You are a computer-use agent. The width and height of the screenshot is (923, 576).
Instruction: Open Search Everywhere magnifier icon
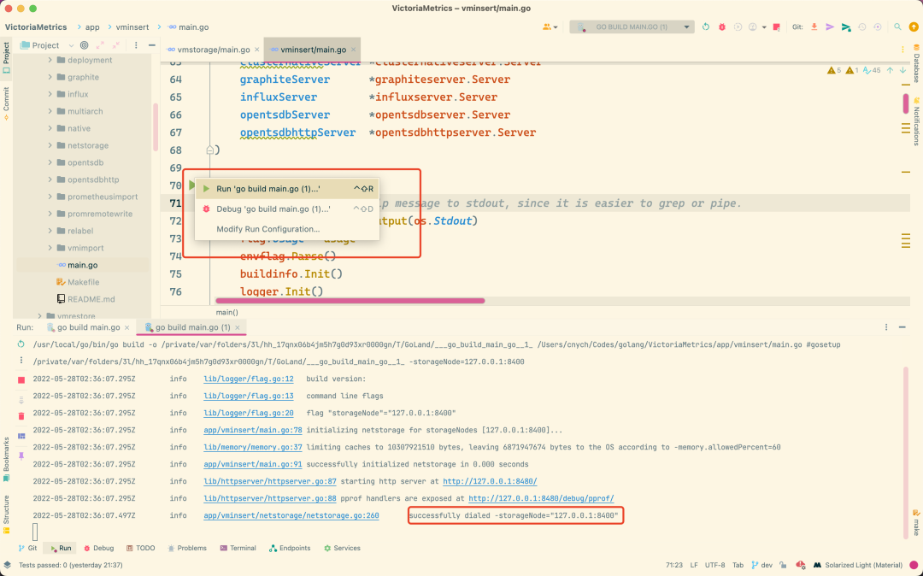point(897,27)
